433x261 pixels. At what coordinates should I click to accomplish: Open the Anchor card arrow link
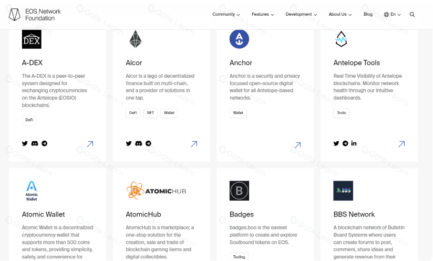[297, 145]
